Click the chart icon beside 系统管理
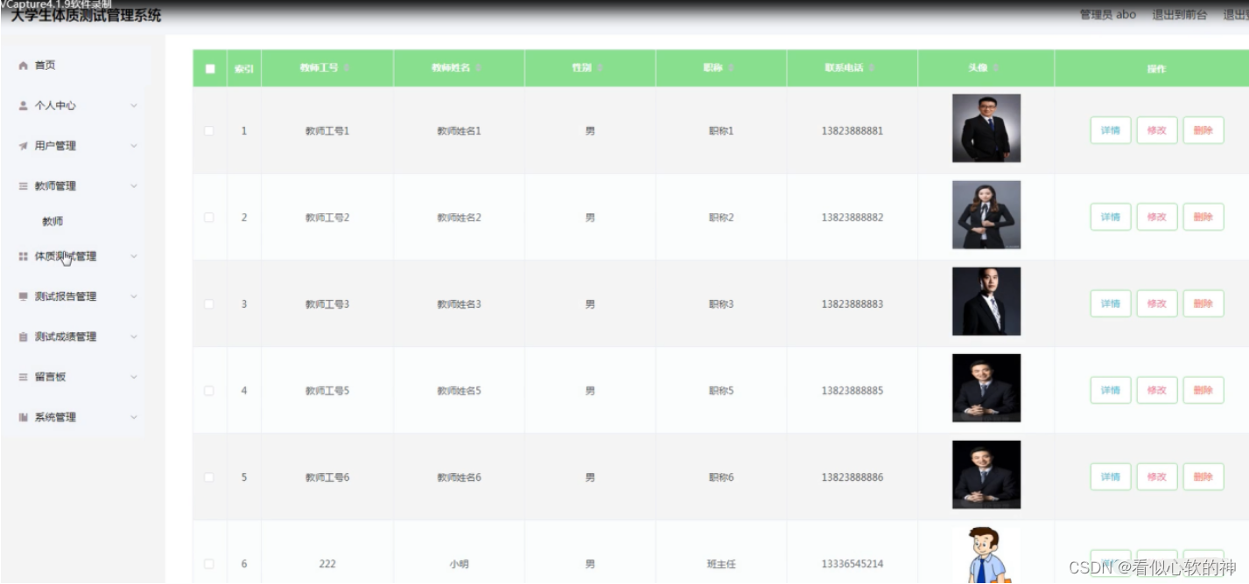The height and width of the screenshot is (584, 1249). tap(24, 417)
